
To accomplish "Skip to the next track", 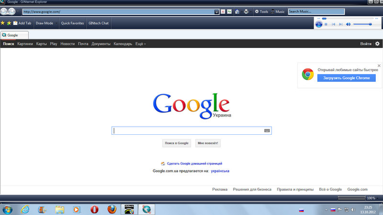I will point(341,24).
